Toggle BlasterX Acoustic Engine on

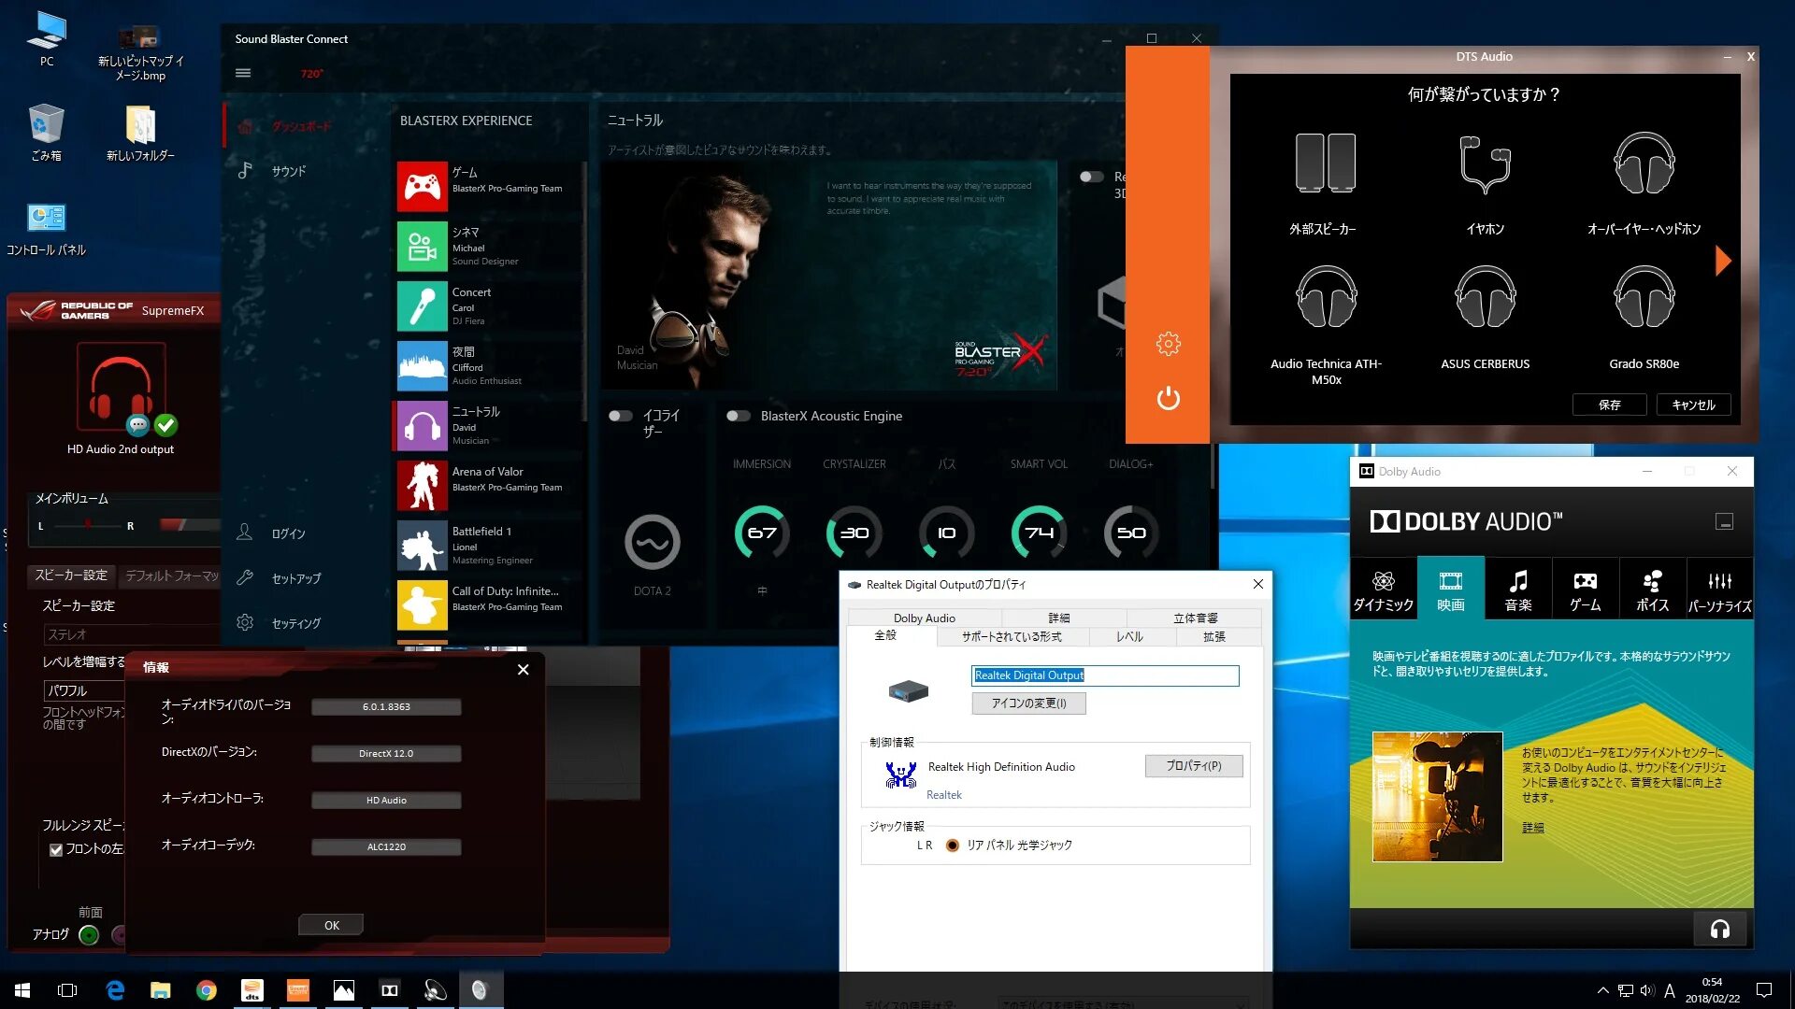tap(736, 415)
